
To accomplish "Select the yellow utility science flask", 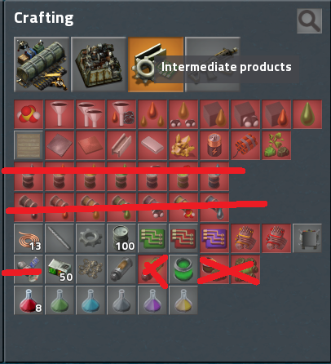I will coord(183,300).
